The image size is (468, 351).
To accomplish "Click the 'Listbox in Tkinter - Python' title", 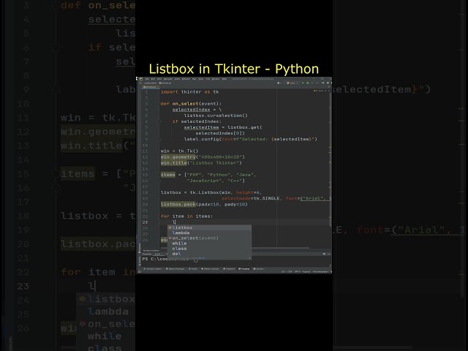I will click(x=234, y=69).
